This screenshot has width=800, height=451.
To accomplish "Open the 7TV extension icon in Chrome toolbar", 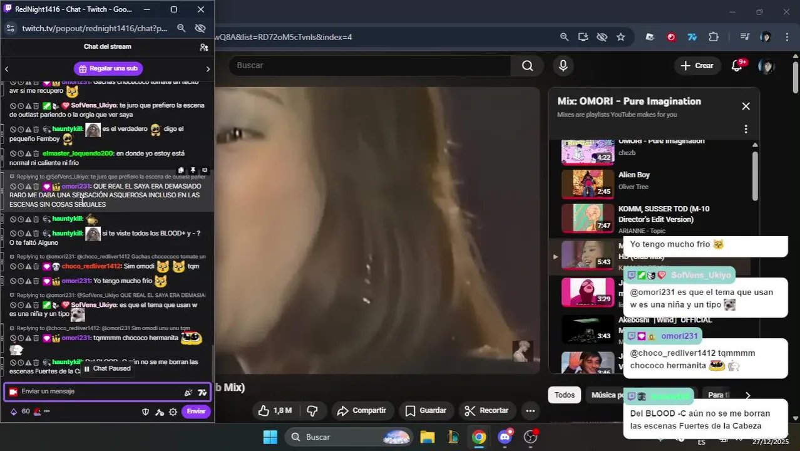I will coord(692,37).
